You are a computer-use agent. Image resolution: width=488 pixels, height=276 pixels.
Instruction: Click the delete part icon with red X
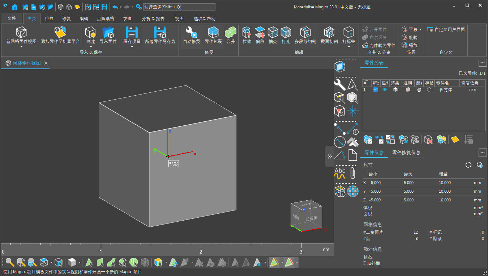coord(428,139)
